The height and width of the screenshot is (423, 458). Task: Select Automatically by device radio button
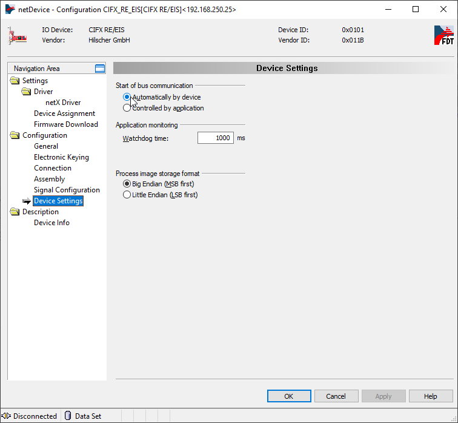click(x=127, y=97)
